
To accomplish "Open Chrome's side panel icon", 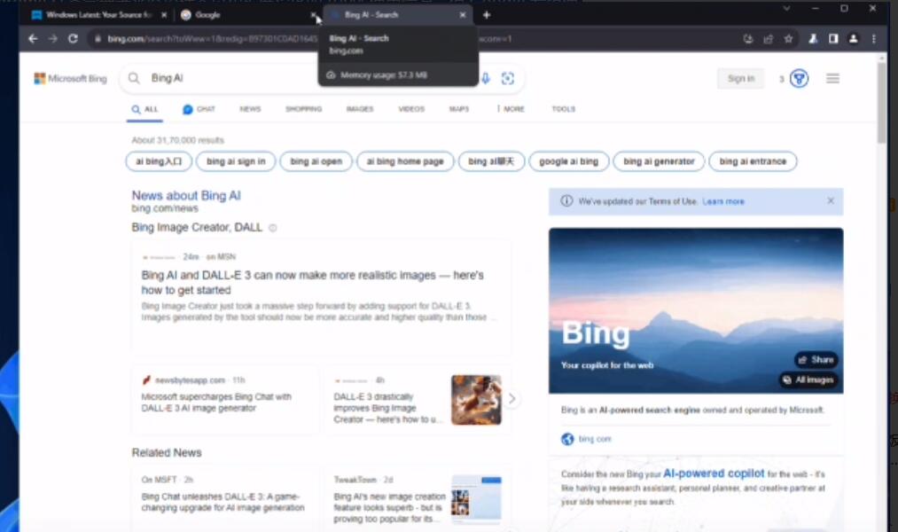I will 833,38.
